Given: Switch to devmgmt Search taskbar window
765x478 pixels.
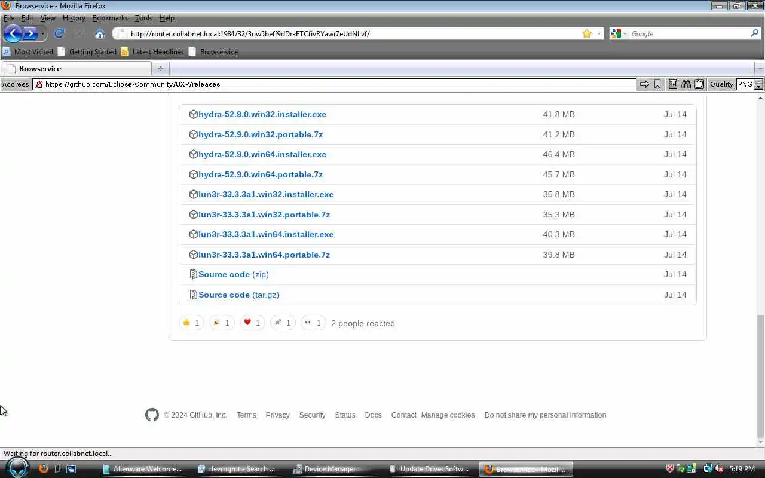Looking at the screenshot, I should (x=239, y=469).
